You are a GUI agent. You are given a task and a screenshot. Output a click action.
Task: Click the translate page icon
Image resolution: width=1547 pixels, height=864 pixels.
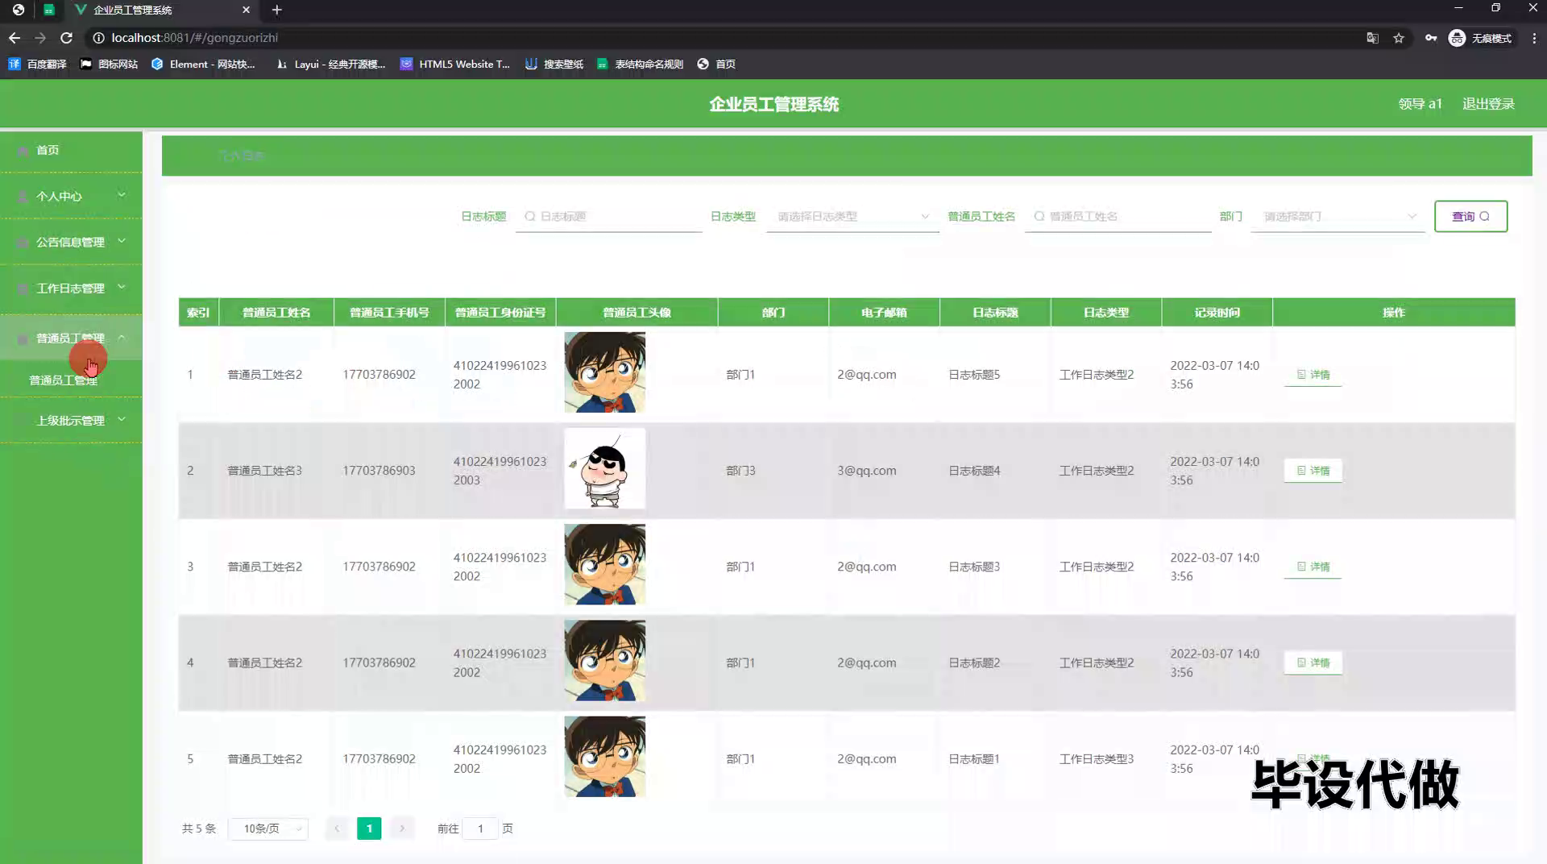[x=1372, y=38]
